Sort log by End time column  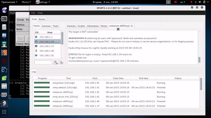pos(144,78)
